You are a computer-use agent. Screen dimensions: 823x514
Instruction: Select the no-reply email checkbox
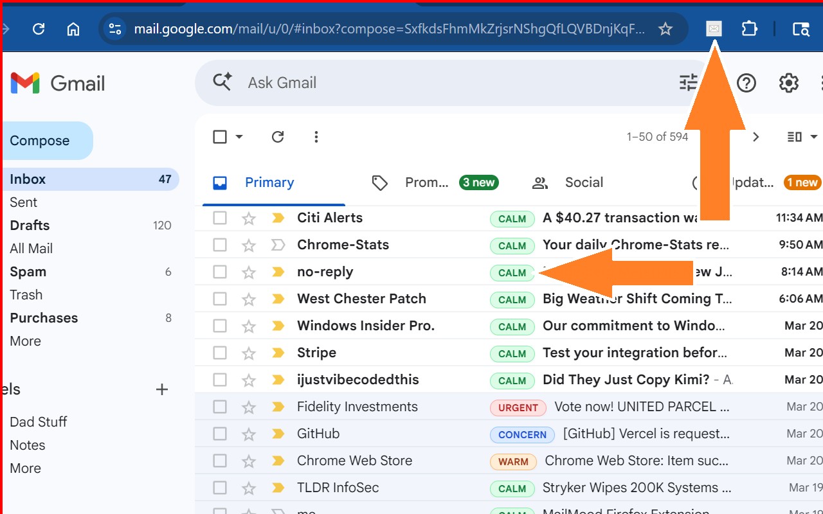click(x=220, y=272)
